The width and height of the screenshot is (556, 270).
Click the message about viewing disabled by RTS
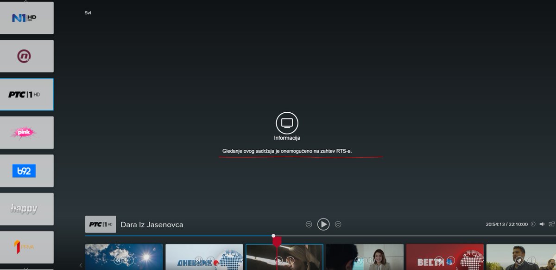point(287,151)
